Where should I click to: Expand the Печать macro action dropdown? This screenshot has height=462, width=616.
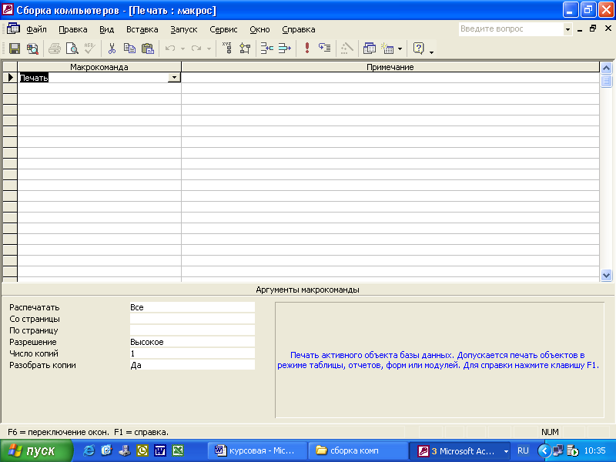coord(174,78)
